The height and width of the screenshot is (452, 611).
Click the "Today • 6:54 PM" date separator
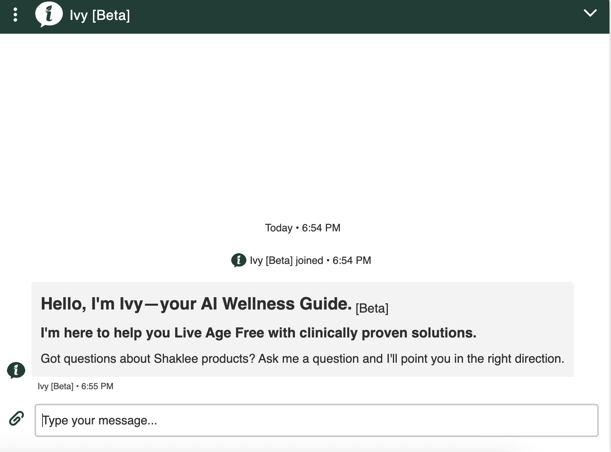pyautogui.click(x=302, y=228)
